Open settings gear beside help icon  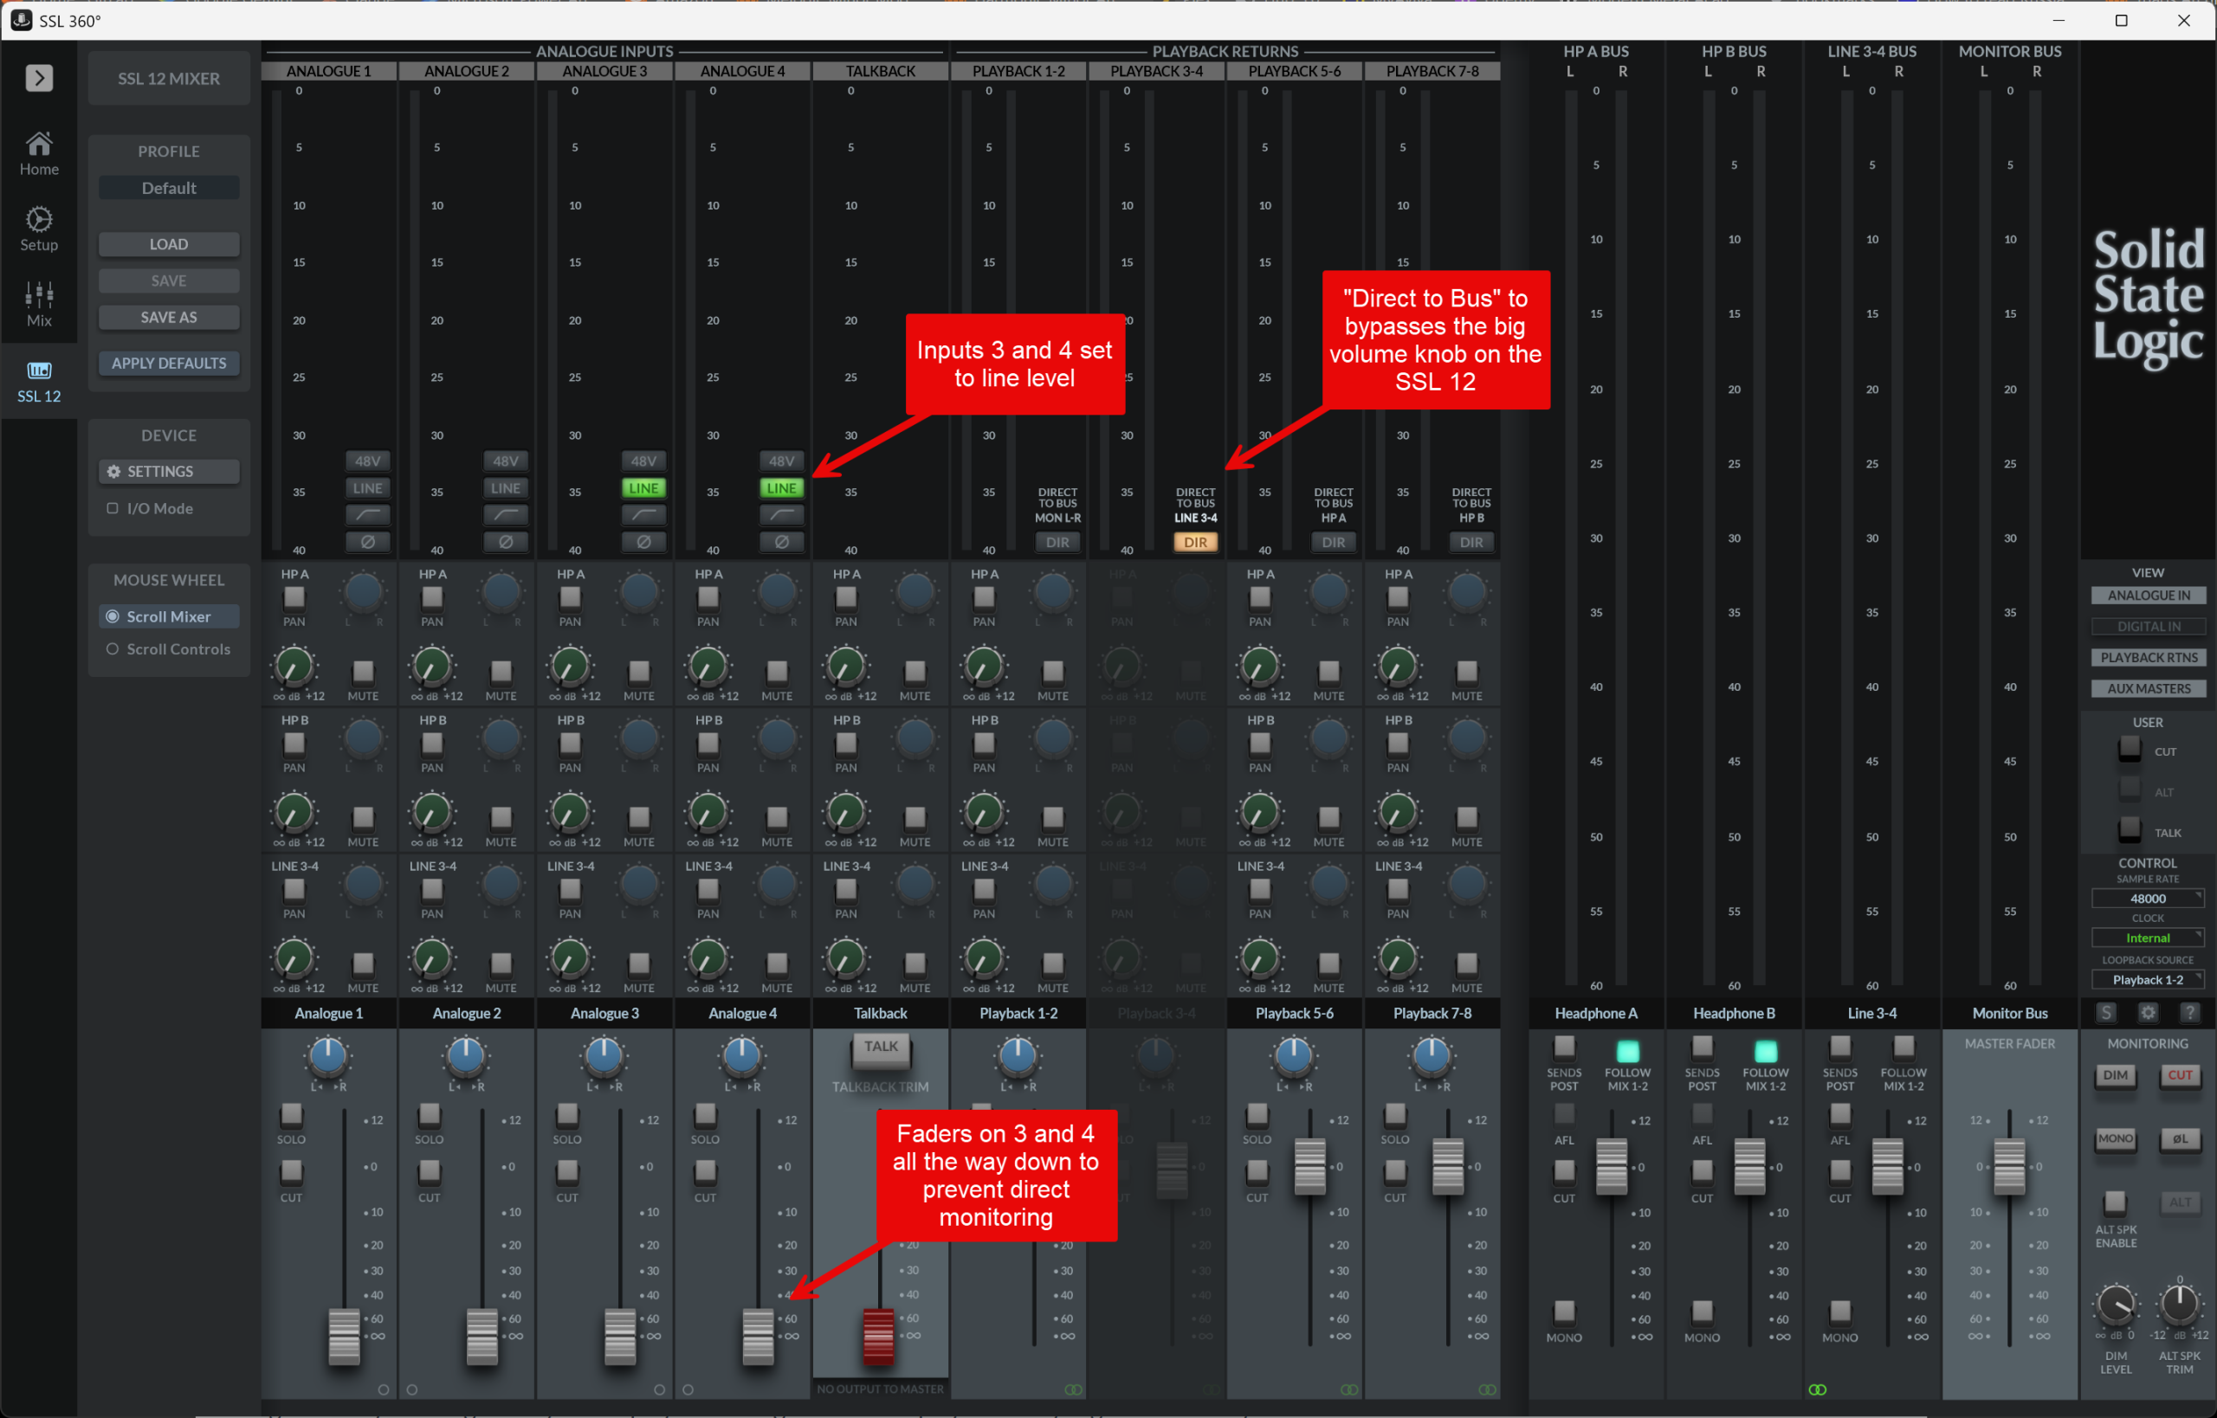(2148, 1013)
